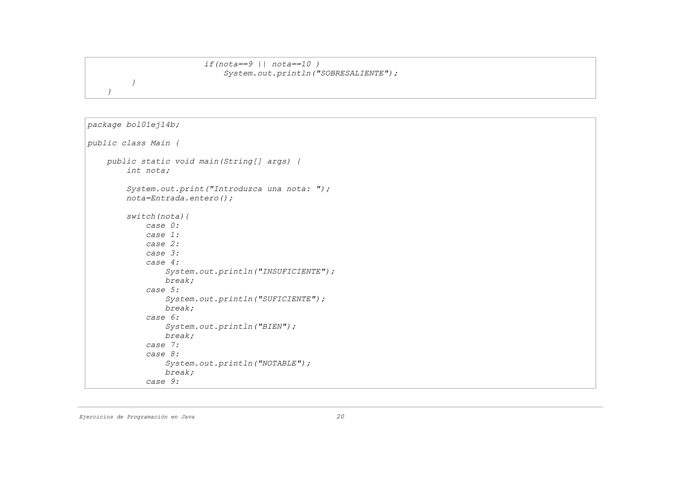Viewport: 681px width, 481px height.
Task: Click the 'nota=Entrada.entero();' line
Action: [x=180, y=198]
